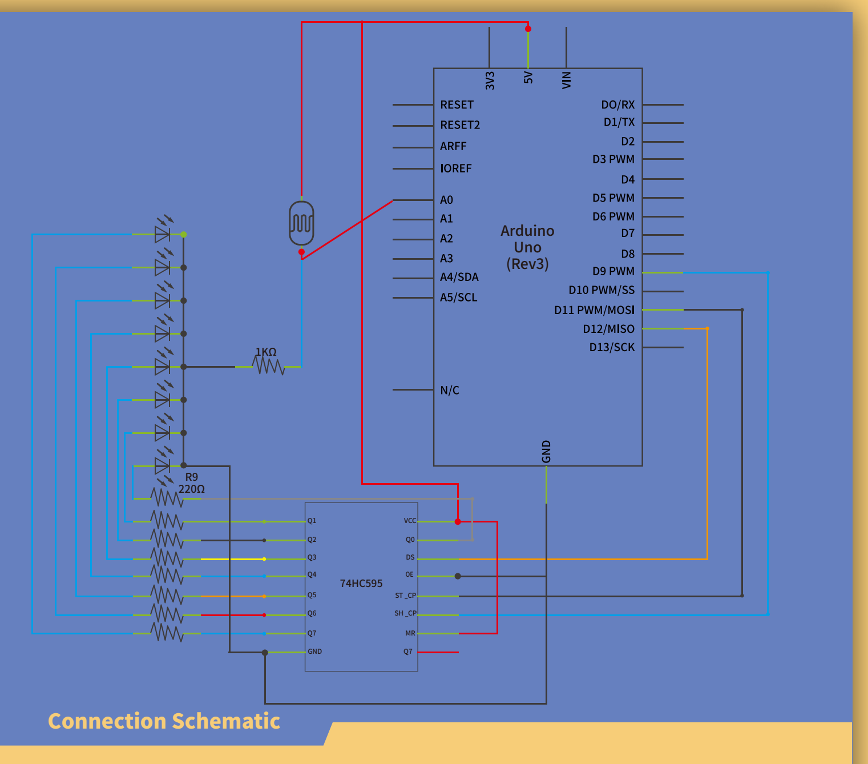868x764 pixels.
Task: Click the photoresistor symbol
Action: click(x=301, y=223)
